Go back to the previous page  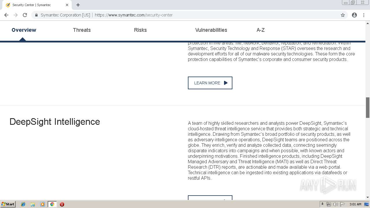coord(6,15)
